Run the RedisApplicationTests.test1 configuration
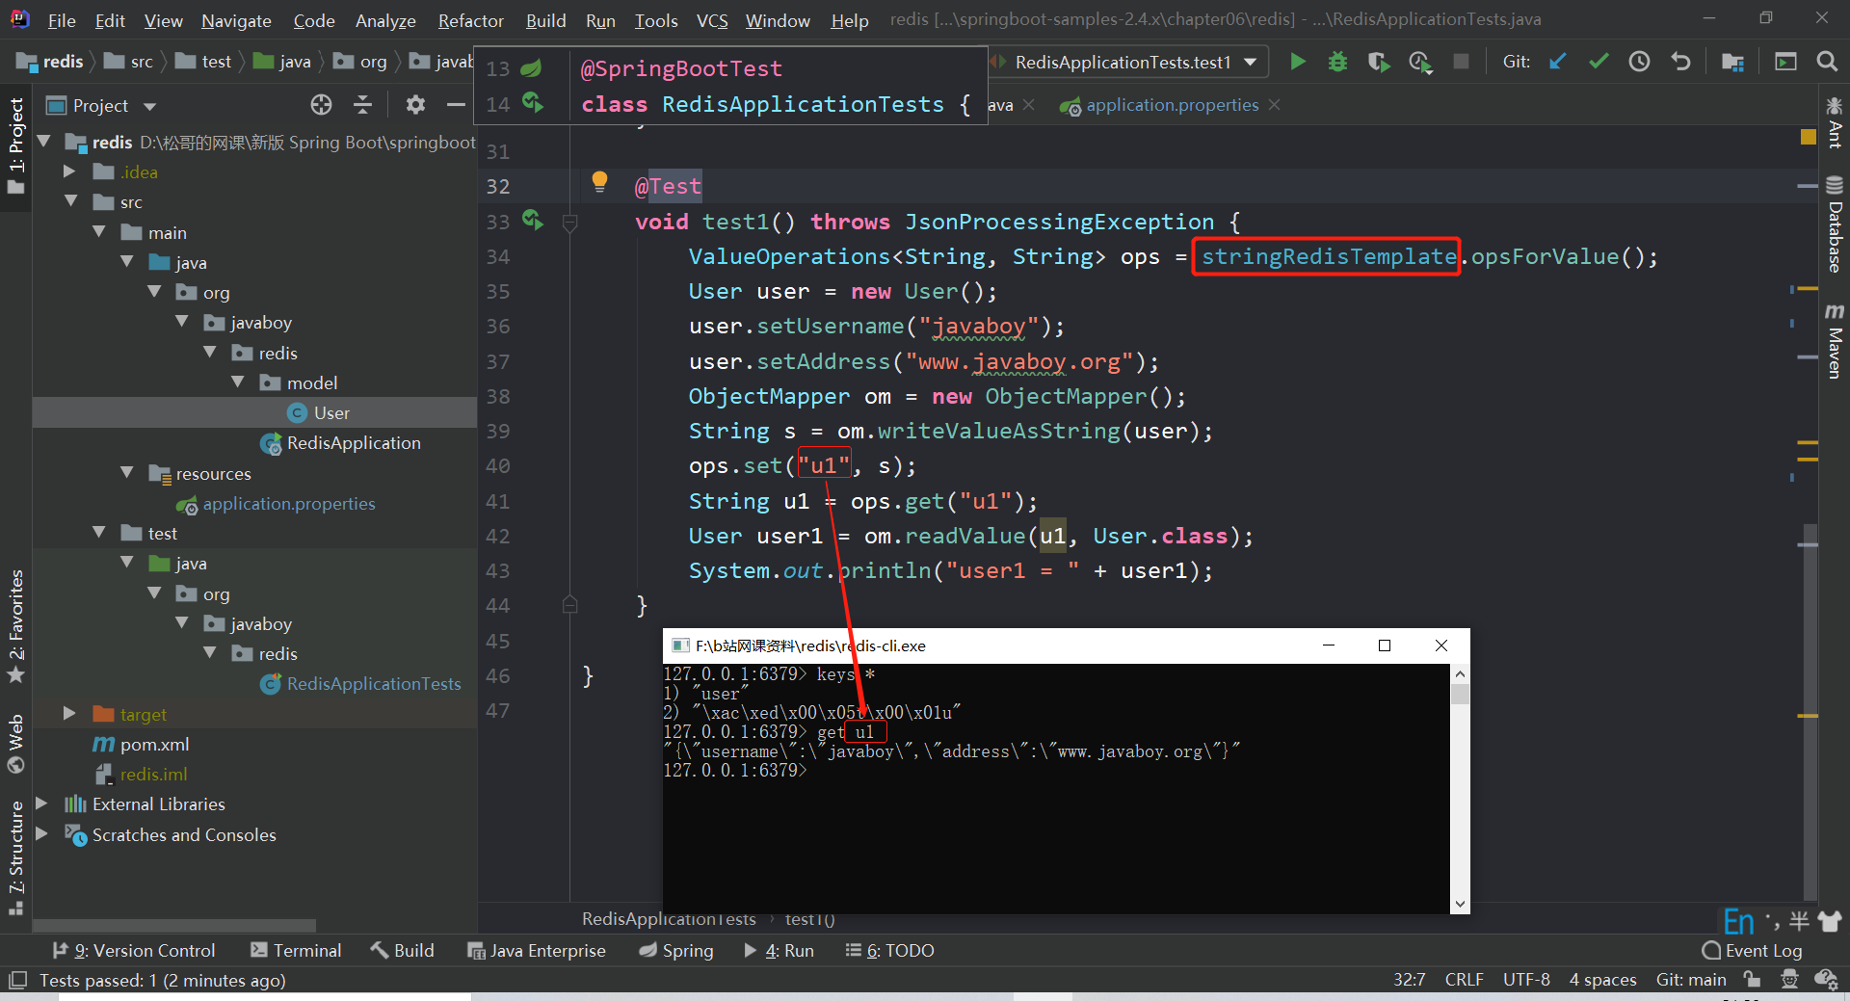Viewport: 1850px width, 1001px height. pos(1298,62)
